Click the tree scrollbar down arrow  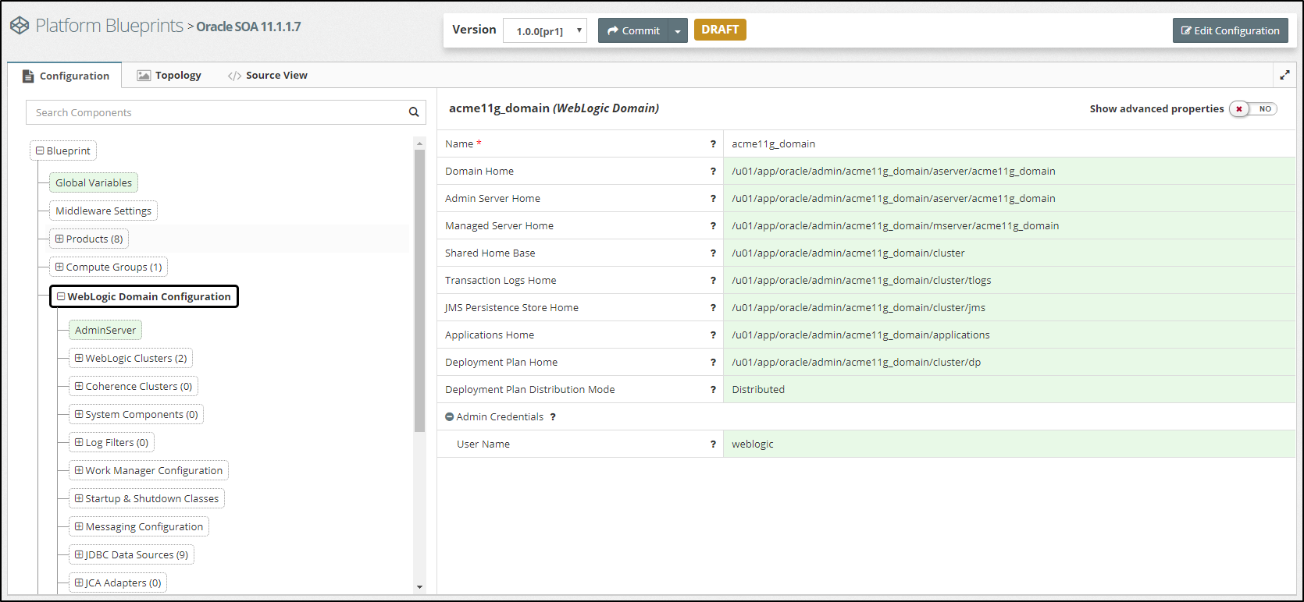click(x=419, y=586)
